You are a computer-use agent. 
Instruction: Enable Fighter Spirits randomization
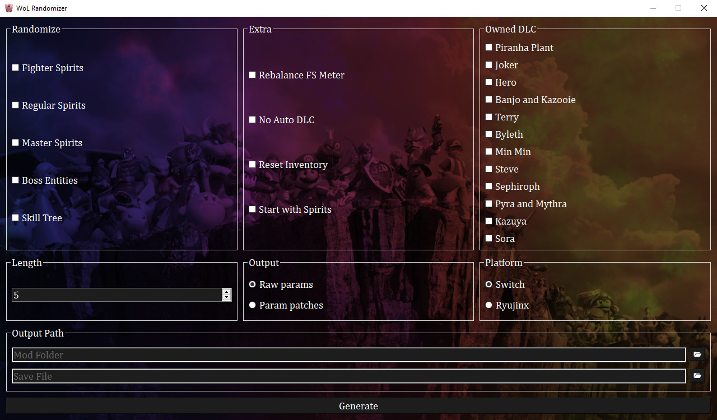click(x=16, y=68)
